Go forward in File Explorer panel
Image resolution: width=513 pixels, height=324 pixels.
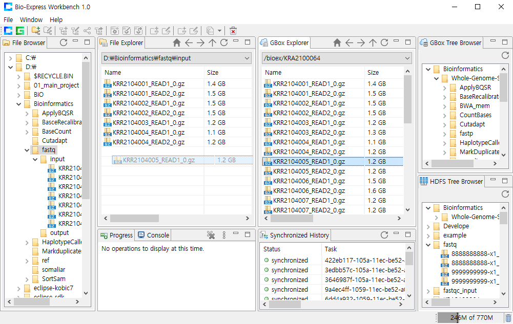tap(200, 42)
